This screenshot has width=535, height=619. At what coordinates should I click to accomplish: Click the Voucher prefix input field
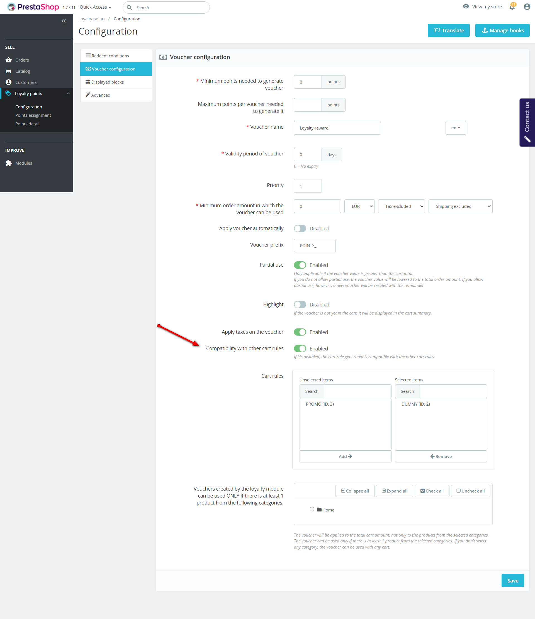pos(314,246)
